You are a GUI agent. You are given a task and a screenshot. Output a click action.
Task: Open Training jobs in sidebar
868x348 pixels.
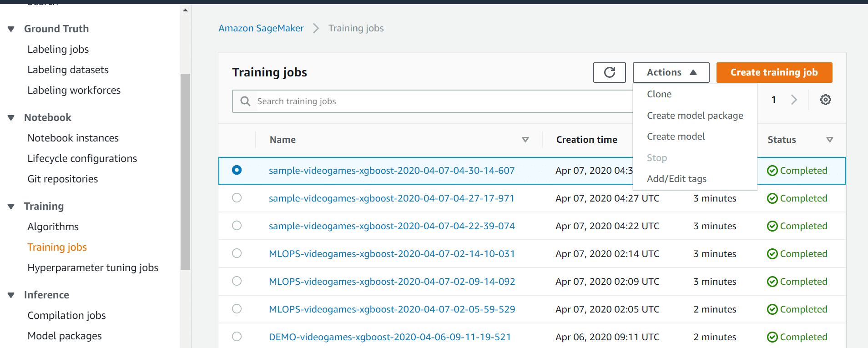57,247
